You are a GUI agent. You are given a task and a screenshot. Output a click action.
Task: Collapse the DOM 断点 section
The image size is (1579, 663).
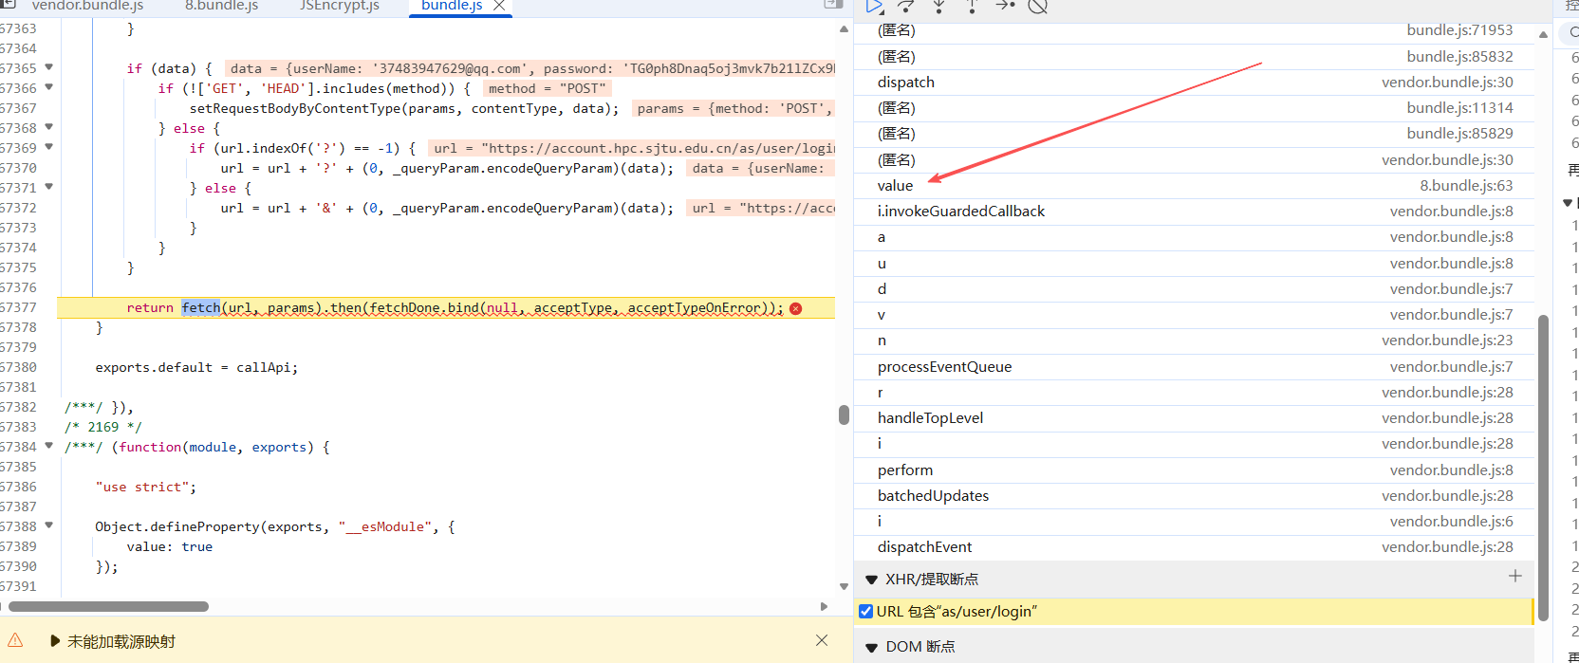coord(871,647)
